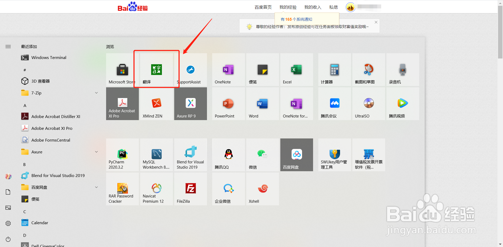Click the Baidu经验 logo

(x=133, y=7)
